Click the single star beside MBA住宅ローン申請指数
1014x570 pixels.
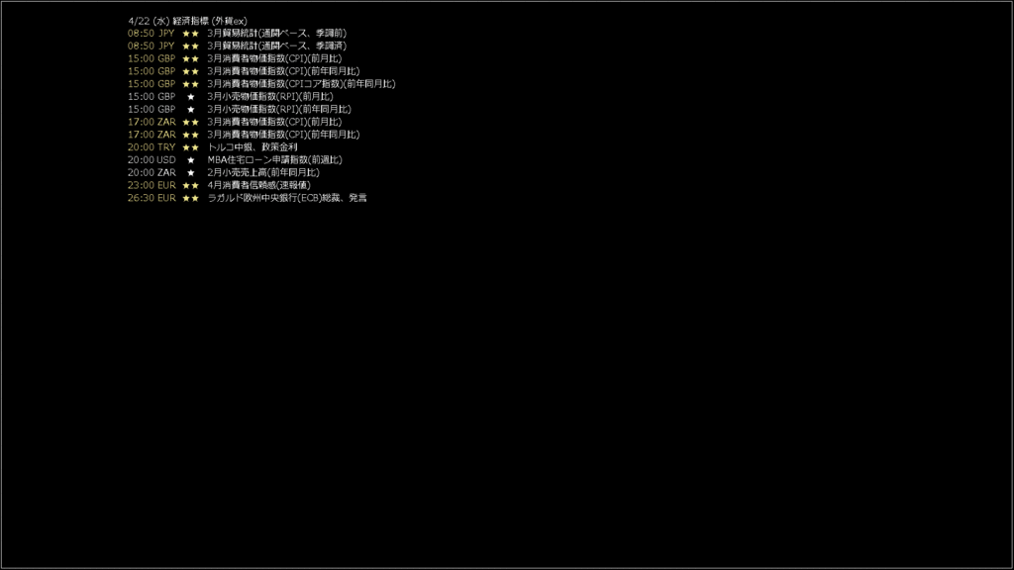point(191,160)
